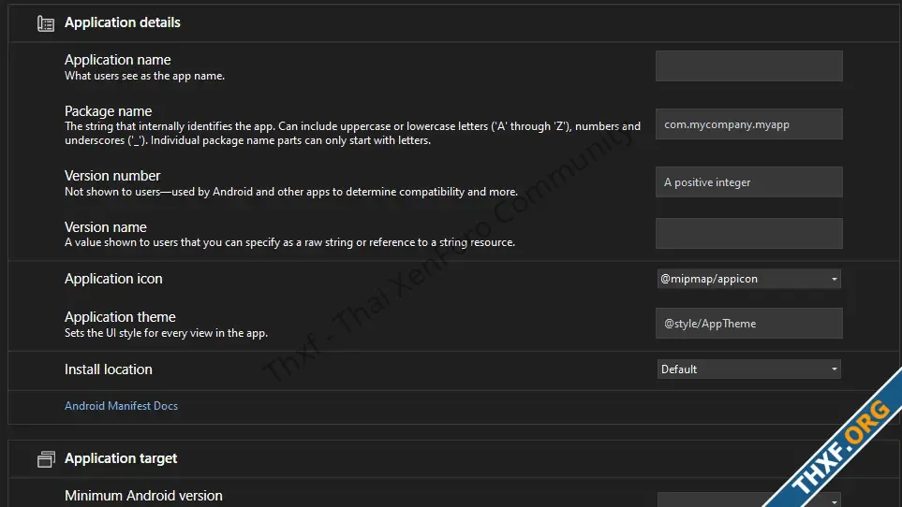This screenshot has height=507, width=902.
Task: Expand the Install location dropdown
Action: 749,369
